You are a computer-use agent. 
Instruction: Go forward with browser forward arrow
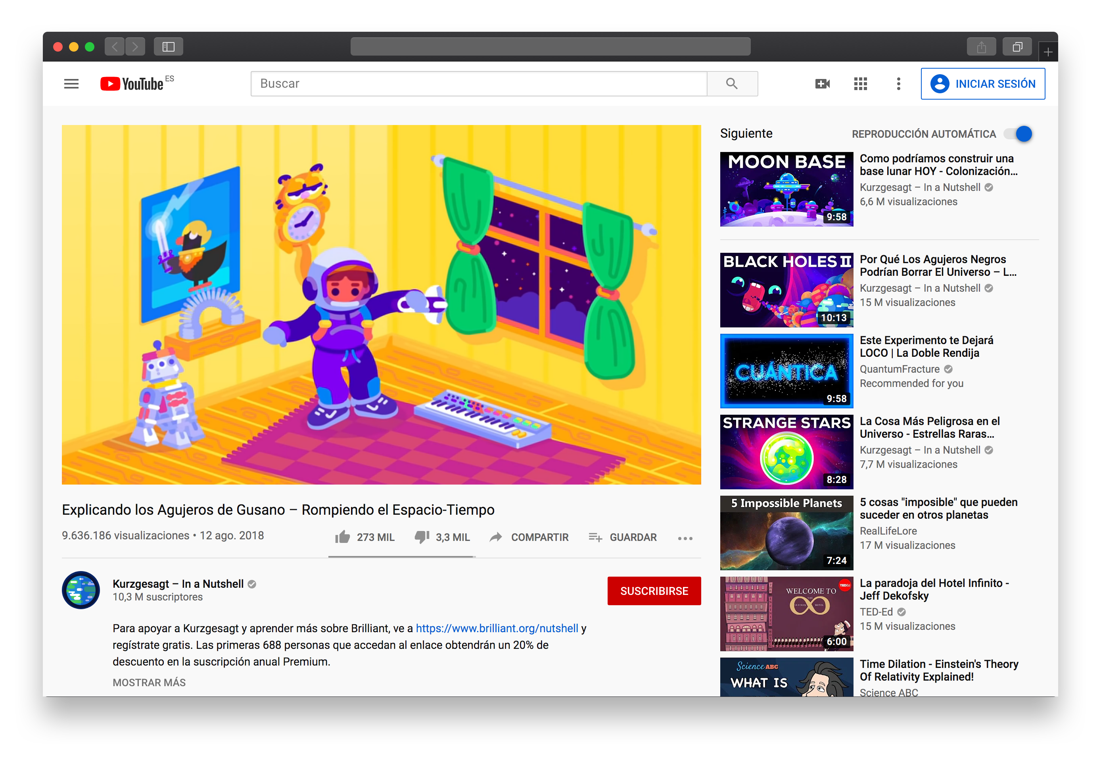coord(135,46)
